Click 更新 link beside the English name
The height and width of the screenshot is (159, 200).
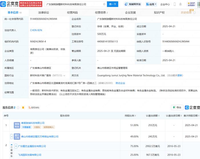point(180,75)
